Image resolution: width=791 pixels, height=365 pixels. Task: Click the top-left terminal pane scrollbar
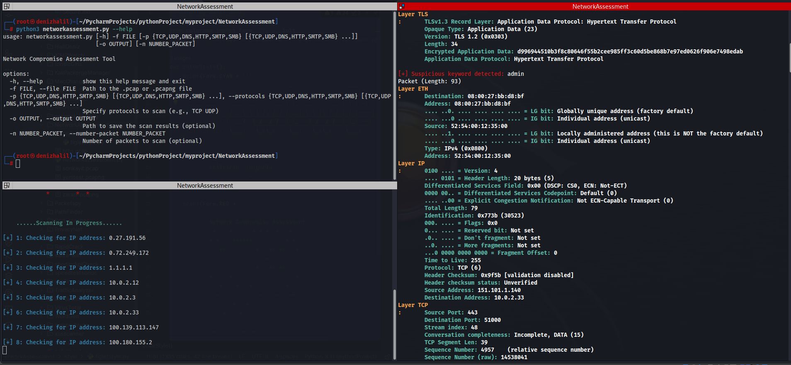click(x=395, y=95)
